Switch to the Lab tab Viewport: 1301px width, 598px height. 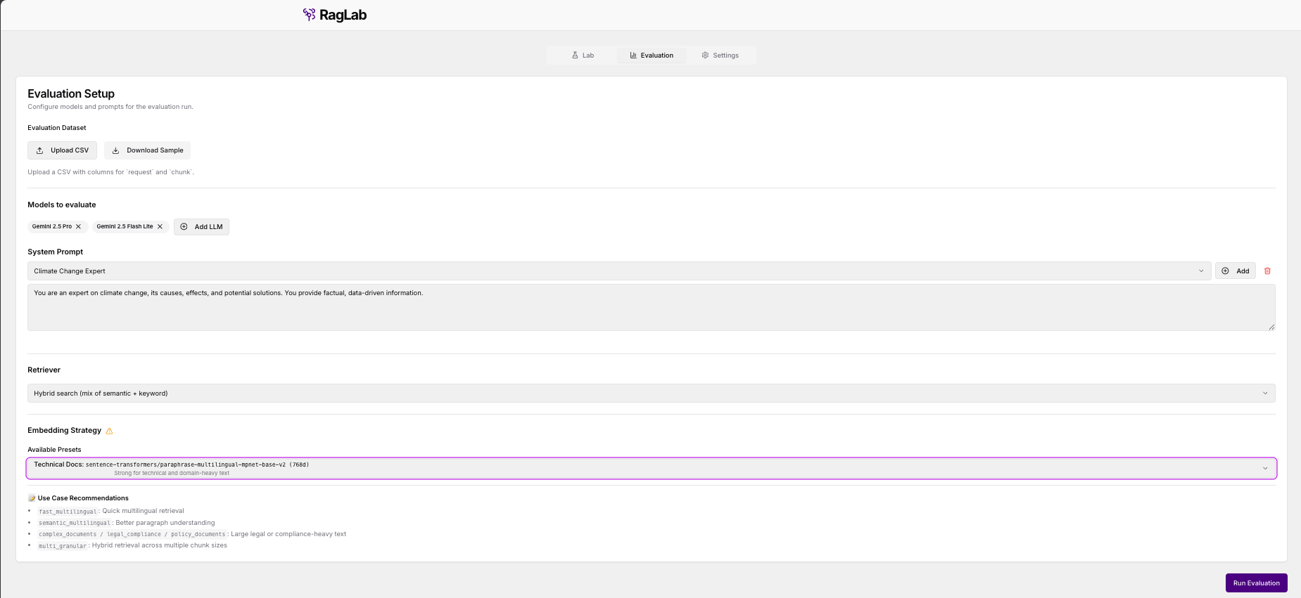[x=583, y=56]
